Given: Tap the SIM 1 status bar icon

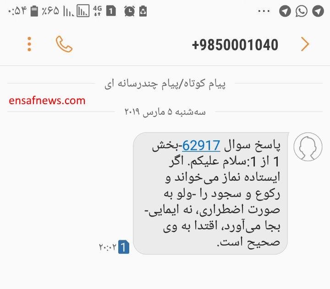Looking at the screenshot, I should click(111, 11).
